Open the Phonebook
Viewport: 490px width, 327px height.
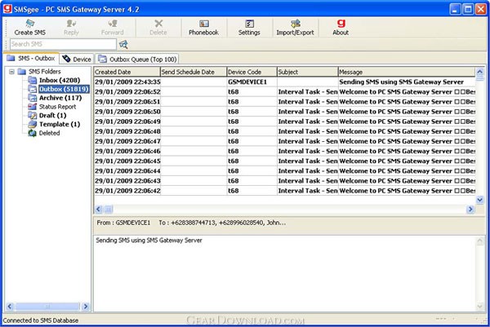[x=203, y=27]
